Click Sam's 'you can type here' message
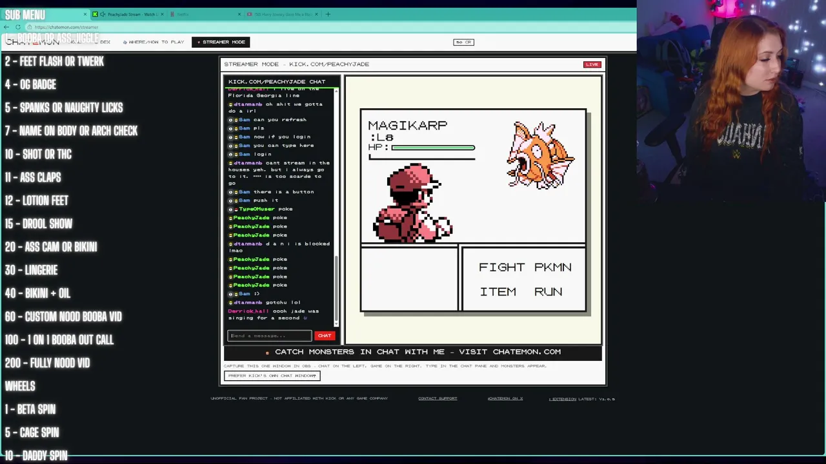Image resolution: width=826 pixels, height=464 pixels. click(x=271, y=145)
